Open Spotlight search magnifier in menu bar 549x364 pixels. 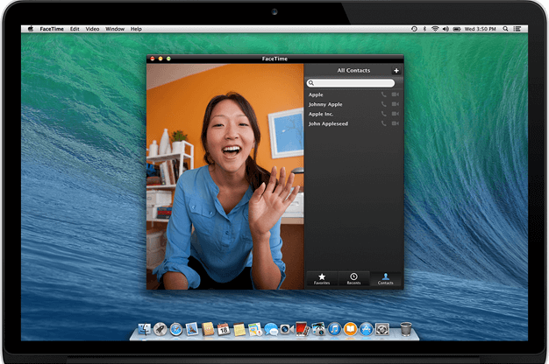[505, 29]
